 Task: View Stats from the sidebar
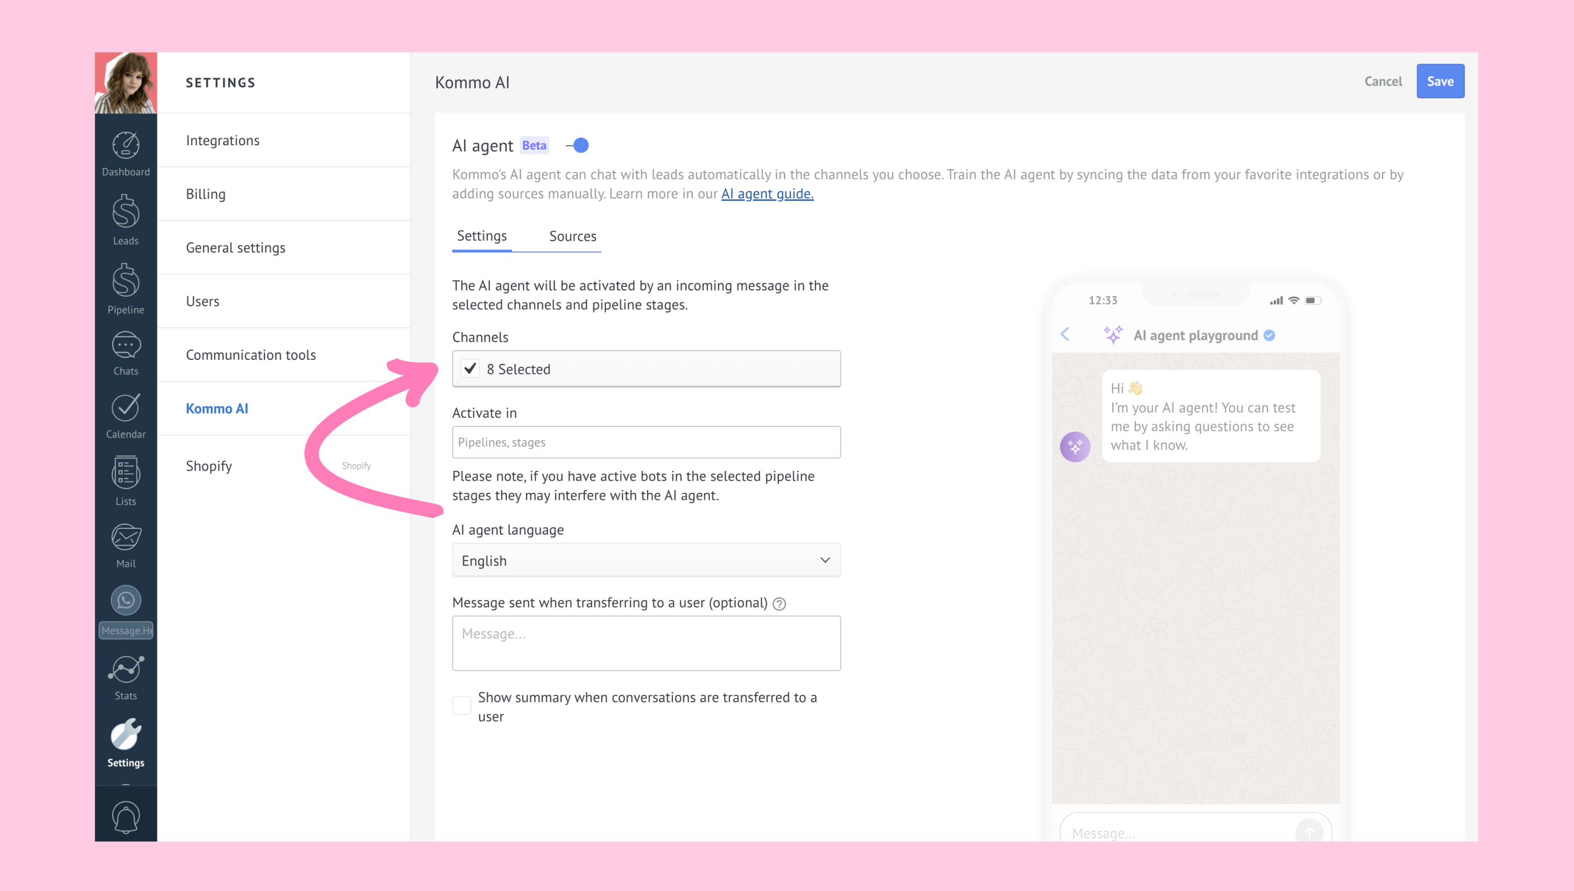click(126, 678)
